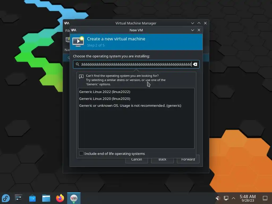Open the network connections tray icon
This screenshot has width=272, height=204.
click(226, 198)
